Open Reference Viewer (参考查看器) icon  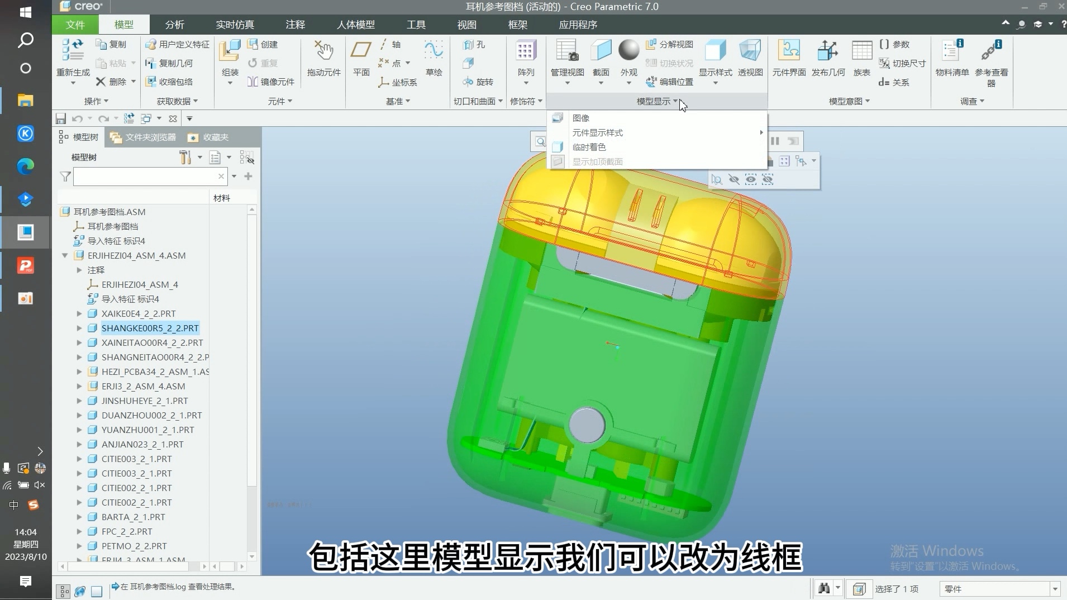(991, 50)
